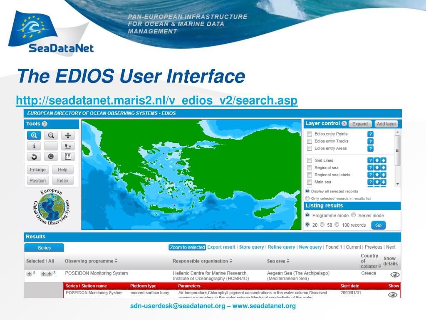Click the reset map view tool
The height and width of the screenshot is (320, 426).
click(34, 157)
